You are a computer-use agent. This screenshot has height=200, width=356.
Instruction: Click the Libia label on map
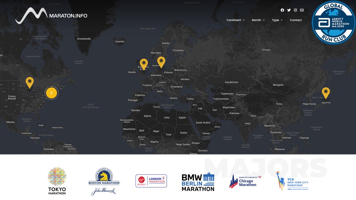(167, 118)
